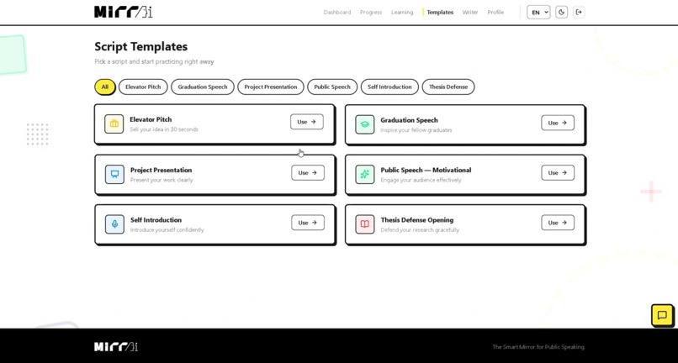Click the Self Introduction microphone icon
The image size is (678, 363).
114,224
